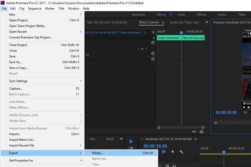Toggle track output eye in timeline
This screenshot has width=251, height=167.
[174, 166]
